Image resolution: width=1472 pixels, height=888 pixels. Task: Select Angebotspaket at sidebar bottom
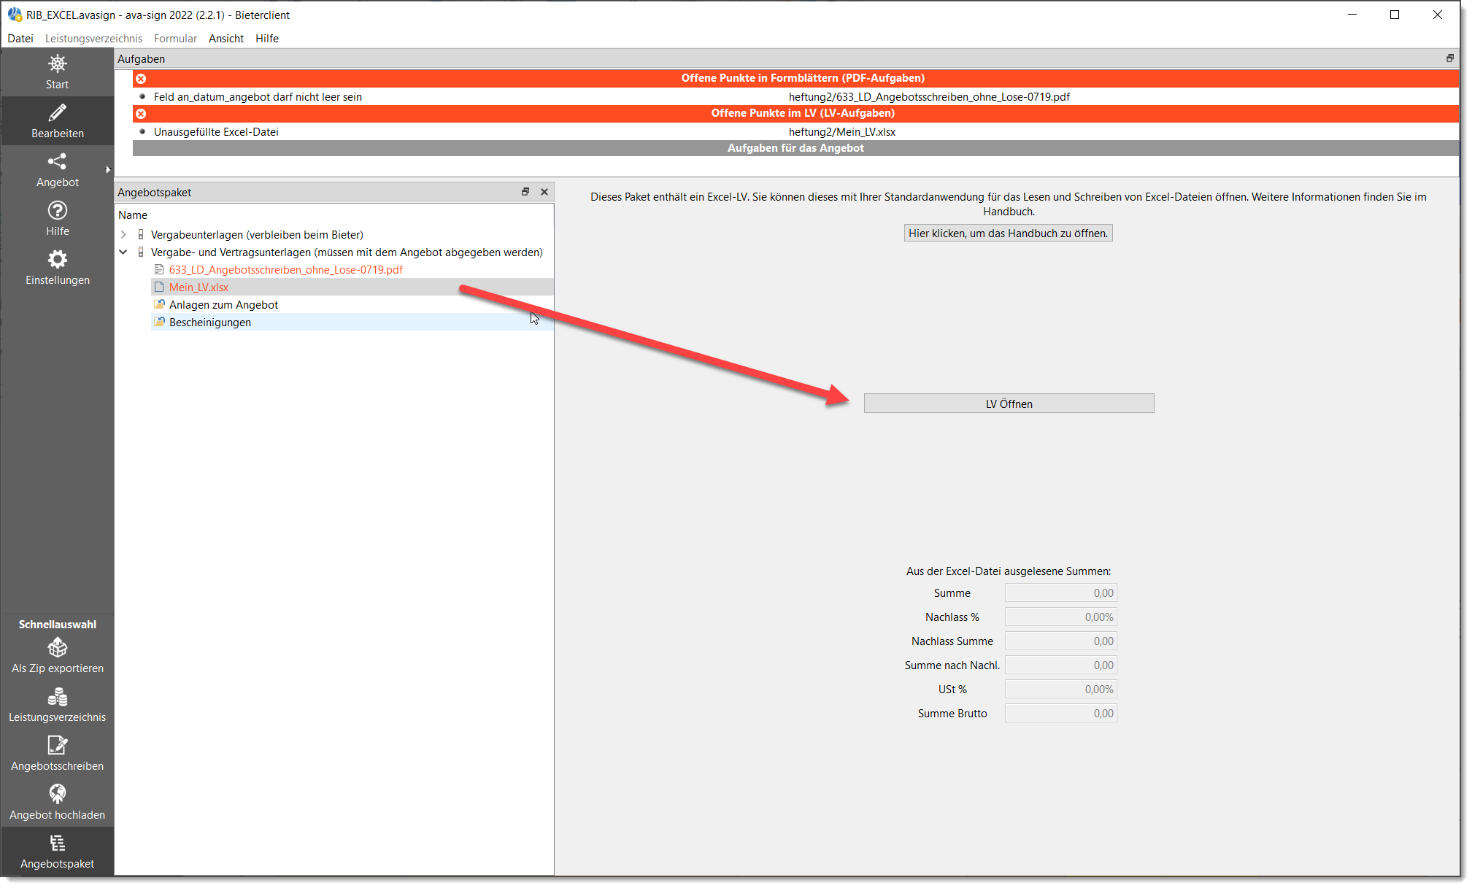click(57, 852)
